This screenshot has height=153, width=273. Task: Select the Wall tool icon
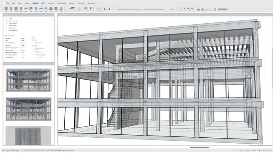pyautogui.click(x=6, y=8)
